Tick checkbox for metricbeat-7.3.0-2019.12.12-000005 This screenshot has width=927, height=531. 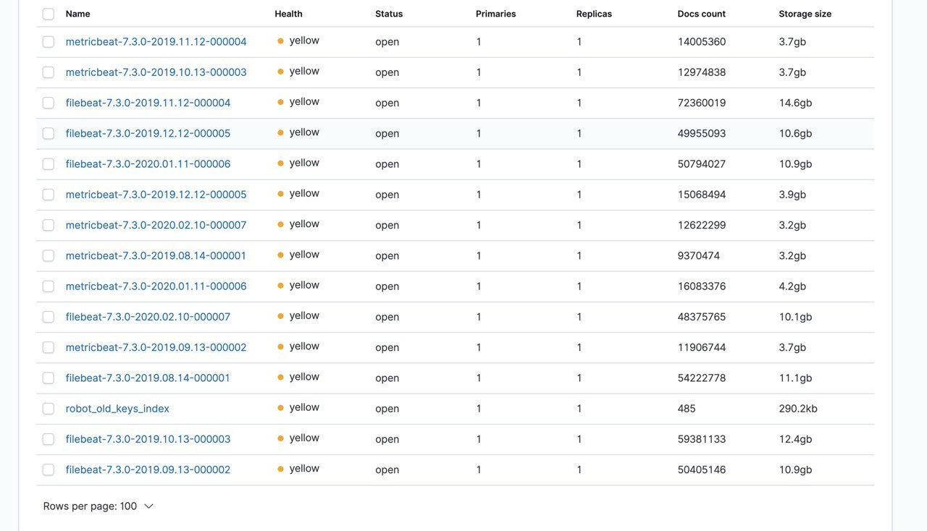49,195
